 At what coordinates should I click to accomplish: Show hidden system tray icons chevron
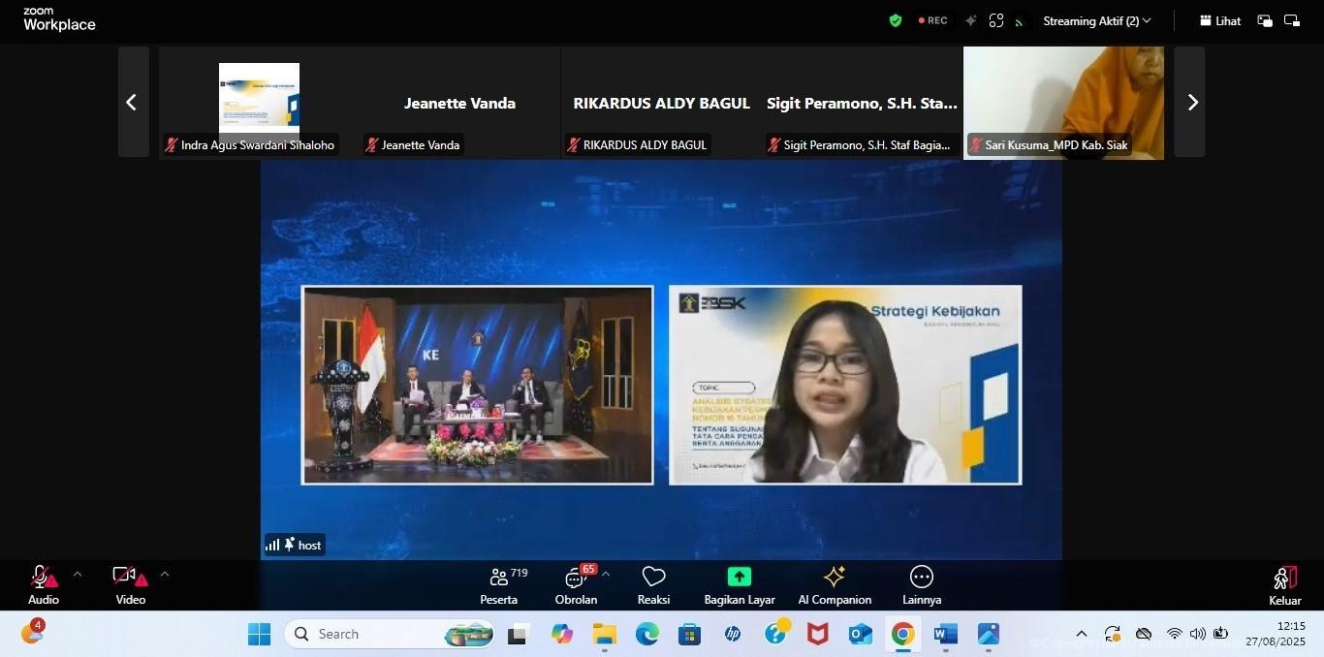coord(1082,634)
